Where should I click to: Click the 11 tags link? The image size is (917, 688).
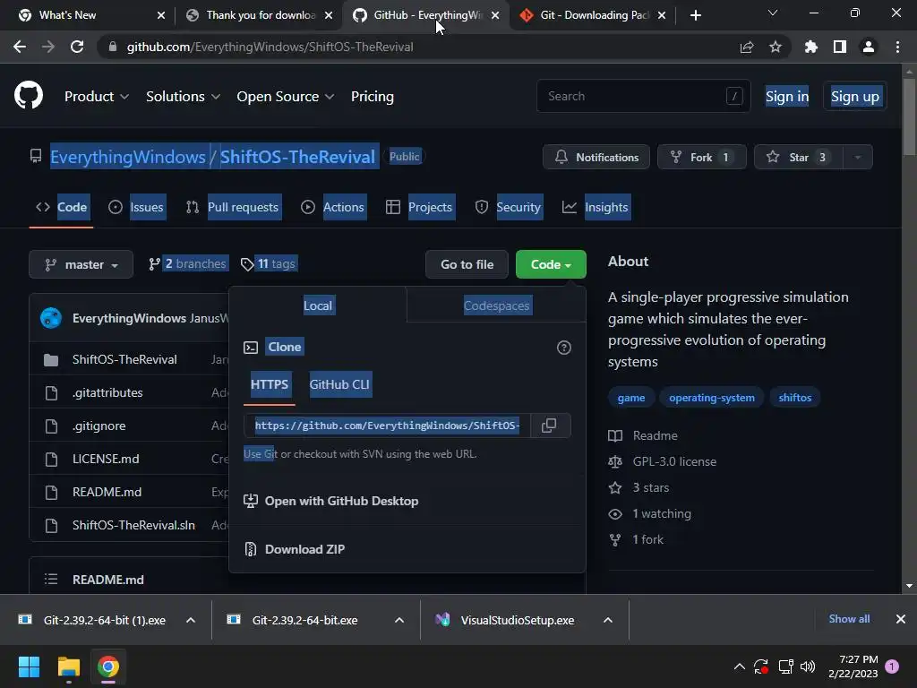pyautogui.click(x=269, y=264)
